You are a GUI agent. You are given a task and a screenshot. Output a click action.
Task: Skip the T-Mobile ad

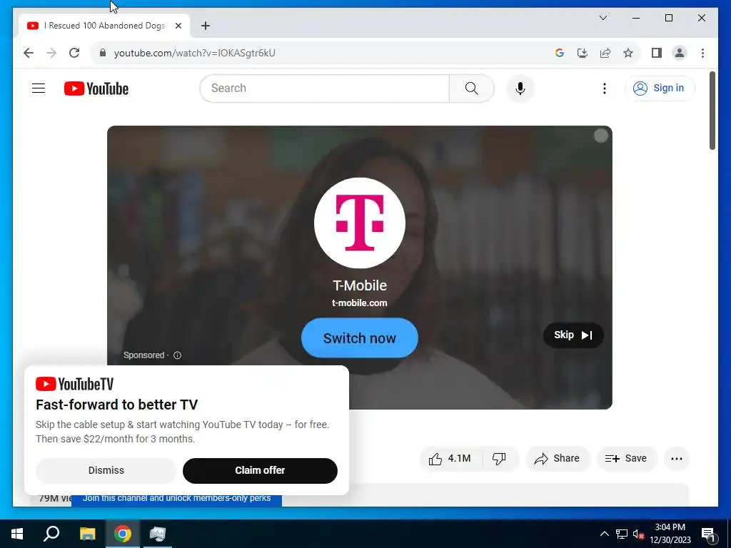click(x=573, y=335)
